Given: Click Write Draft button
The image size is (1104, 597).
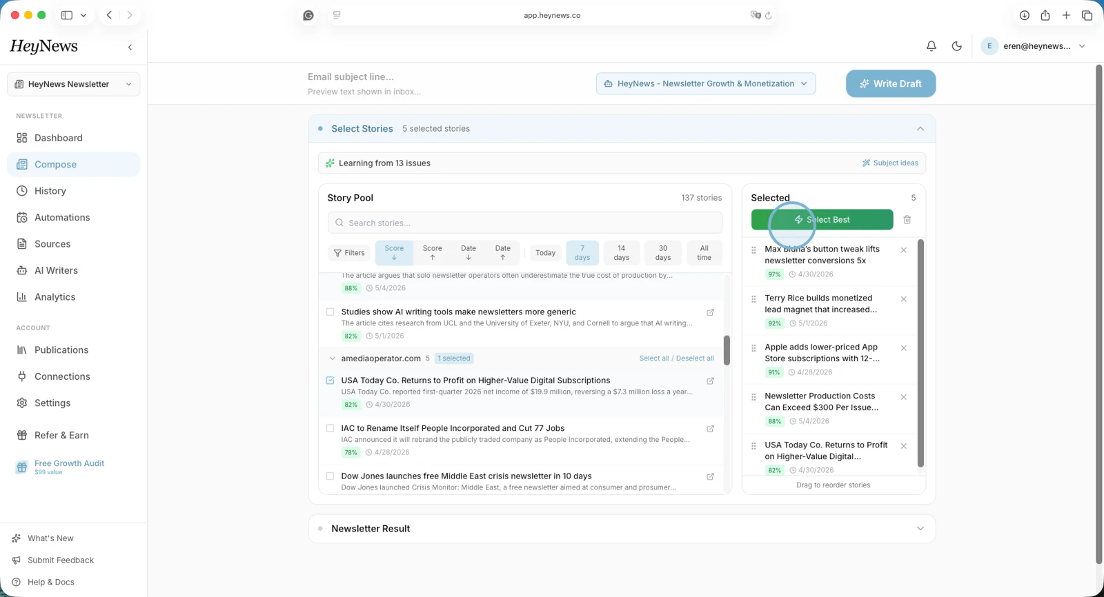Looking at the screenshot, I should pyautogui.click(x=891, y=83).
